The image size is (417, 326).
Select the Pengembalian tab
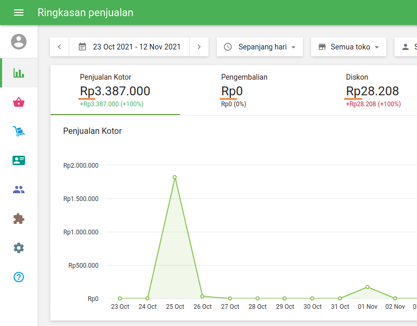point(244,90)
